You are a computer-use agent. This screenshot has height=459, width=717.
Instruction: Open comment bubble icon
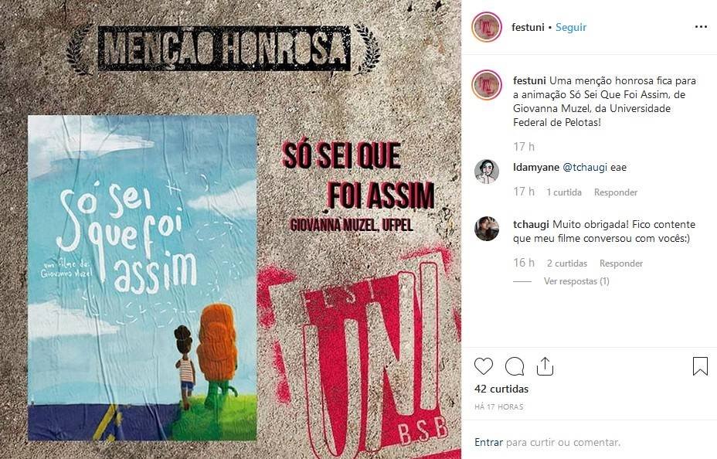pyautogui.click(x=515, y=366)
